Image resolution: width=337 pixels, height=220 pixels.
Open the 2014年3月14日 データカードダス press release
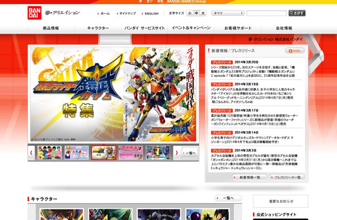tap(252, 140)
